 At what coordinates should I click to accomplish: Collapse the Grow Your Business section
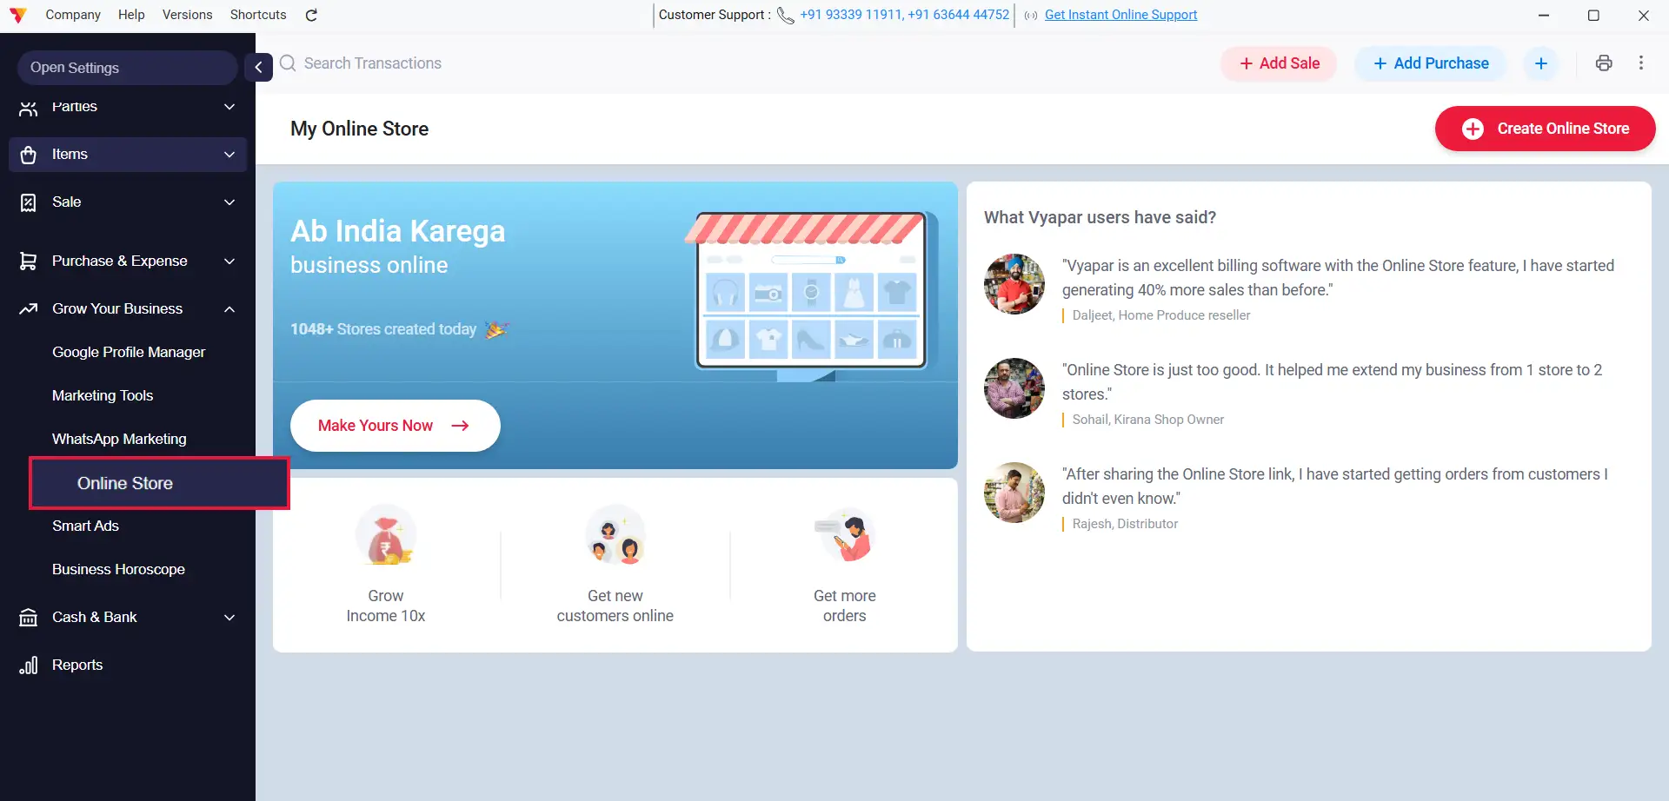(x=229, y=309)
